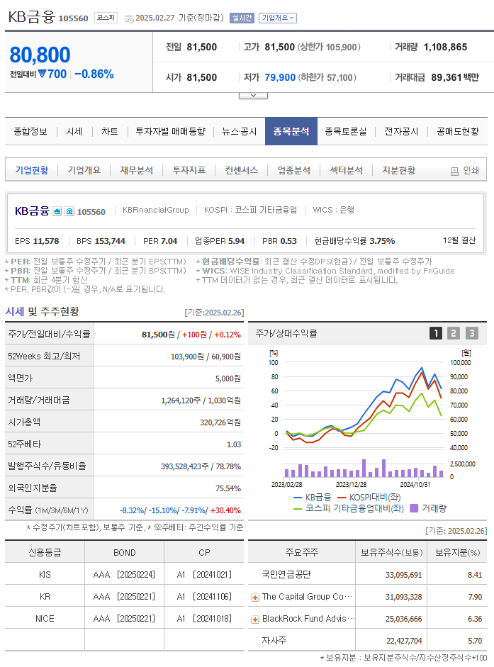Click the 33,095,691 shares held cell
Screen dimensions: 494x667
click(x=404, y=575)
